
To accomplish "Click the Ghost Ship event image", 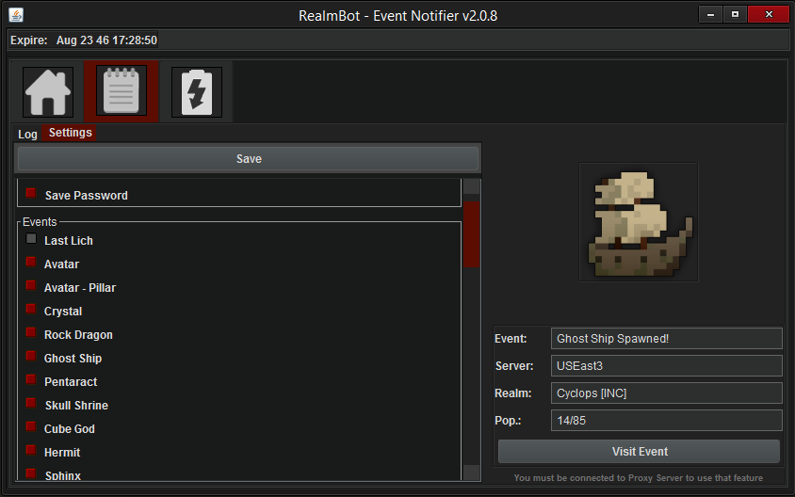I will tap(639, 222).
